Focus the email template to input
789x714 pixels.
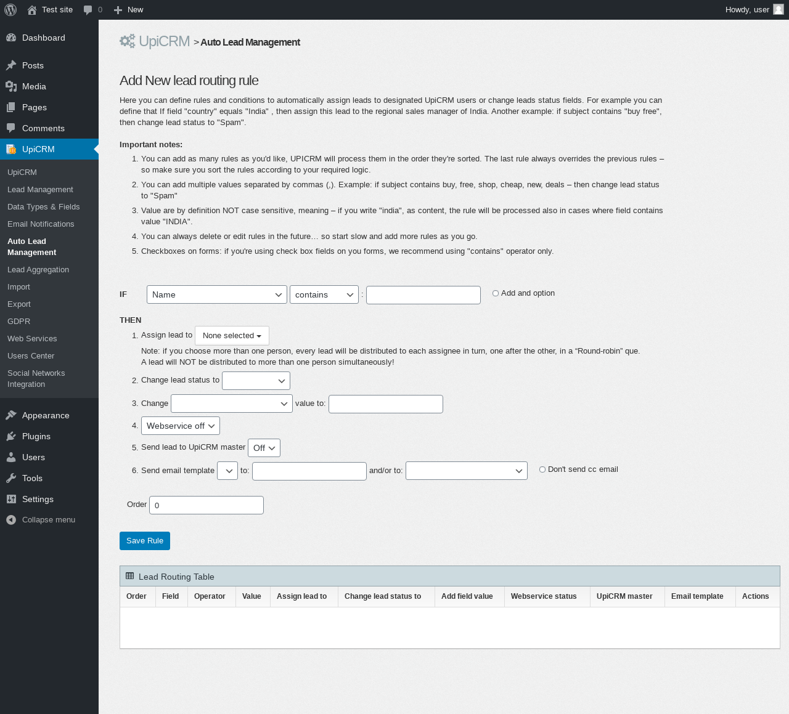click(x=309, y=471)
